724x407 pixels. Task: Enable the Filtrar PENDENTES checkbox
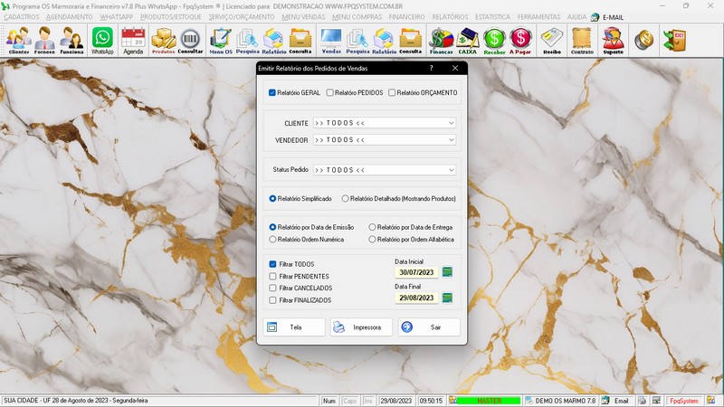point(272,276)
